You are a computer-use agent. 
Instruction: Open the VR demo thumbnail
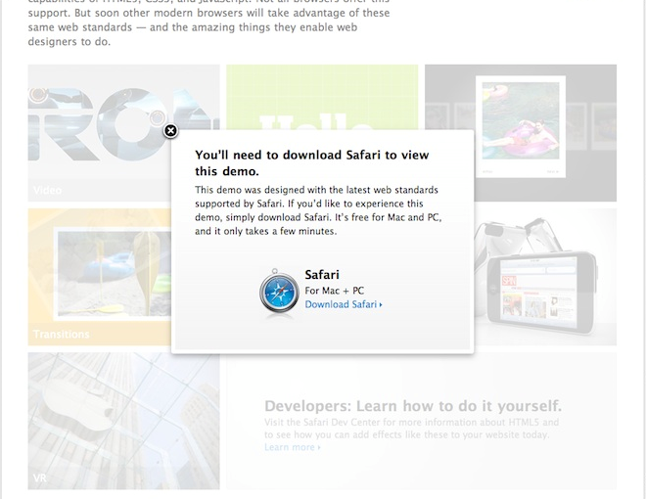pyautogui.click(x=123, y=421)
